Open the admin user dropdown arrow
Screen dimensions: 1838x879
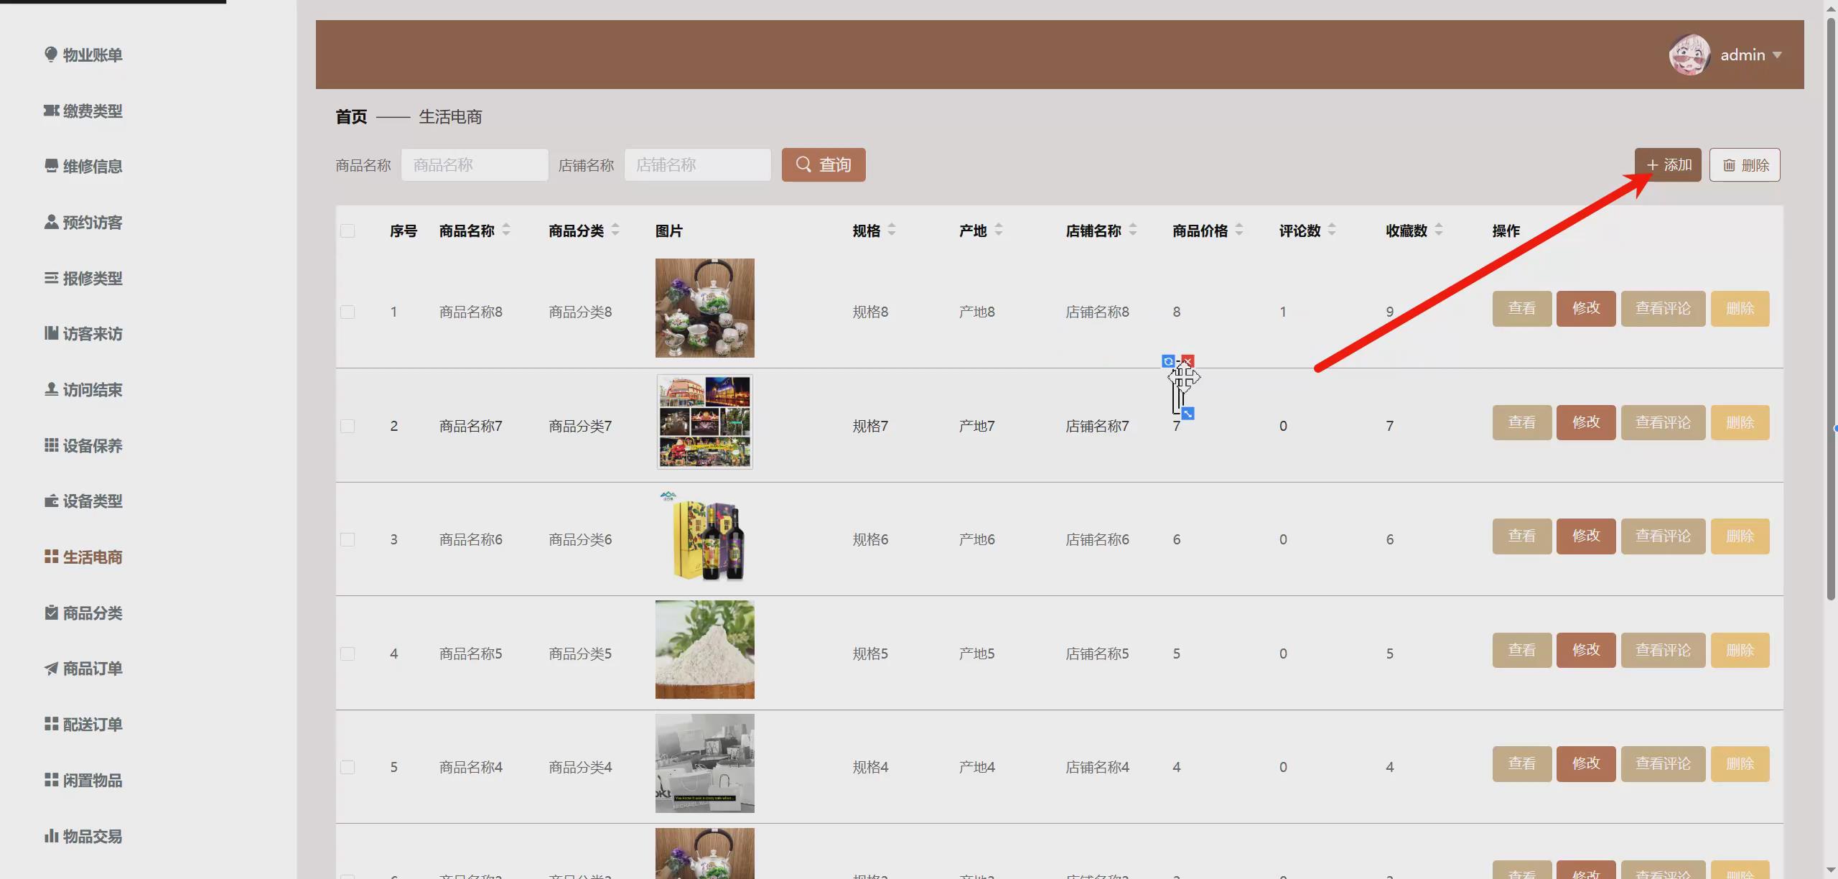tap(1777, 55)
